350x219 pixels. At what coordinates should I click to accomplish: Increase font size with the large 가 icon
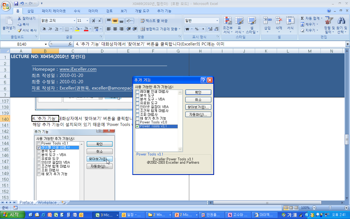[94, 21]
